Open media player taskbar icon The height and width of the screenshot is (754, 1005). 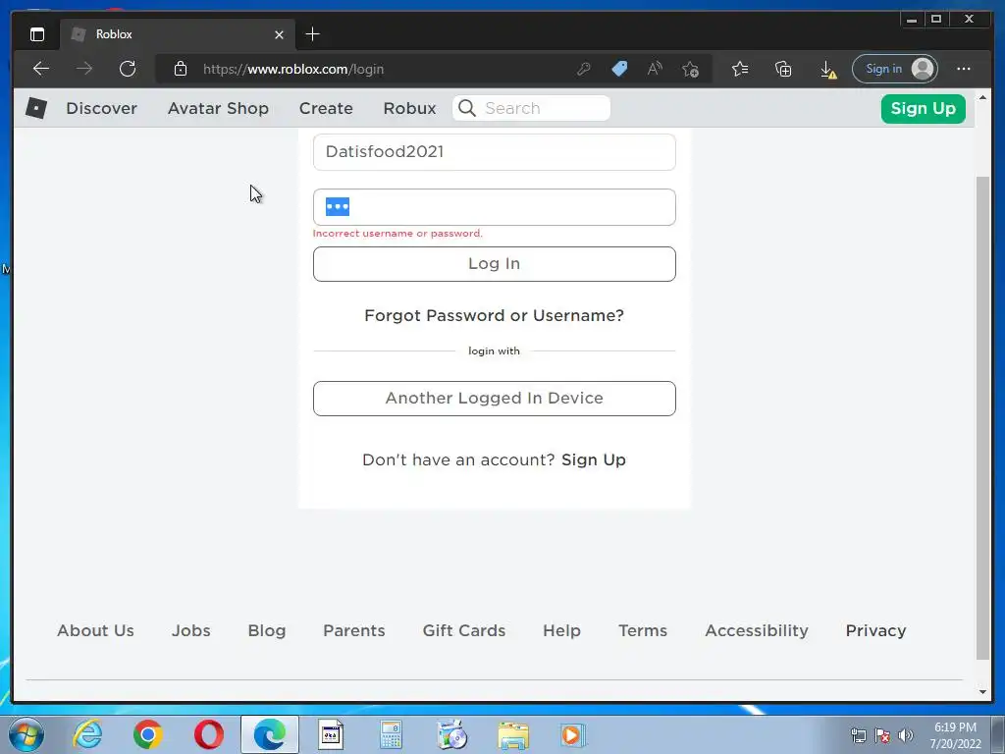[x=572, y=734]
